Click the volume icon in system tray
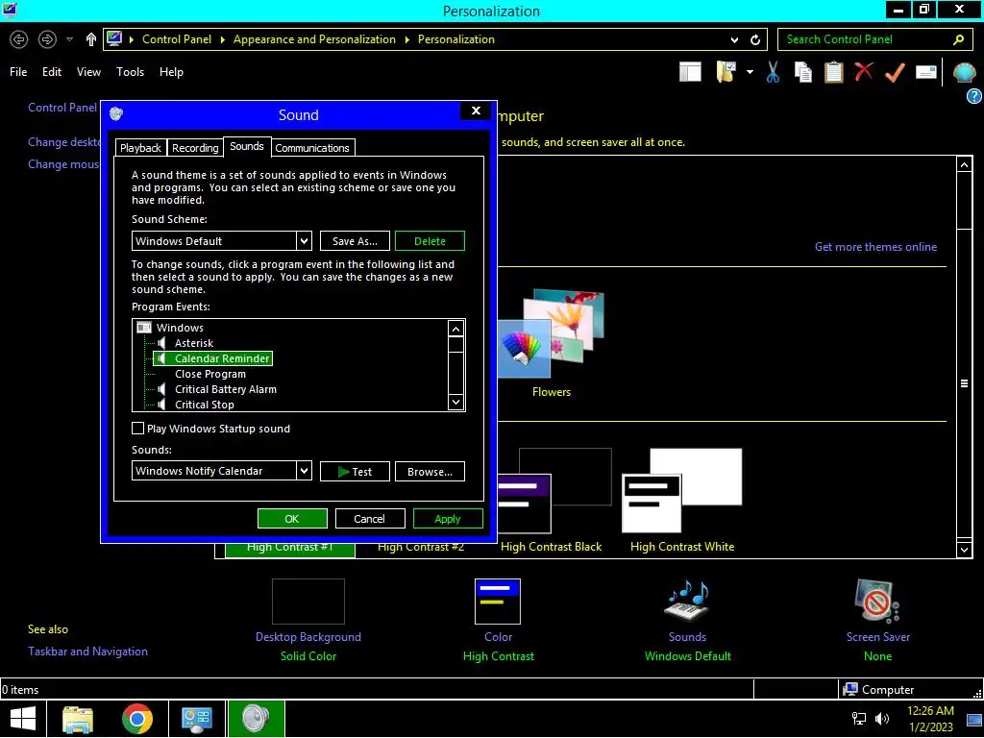 point(882,719)
